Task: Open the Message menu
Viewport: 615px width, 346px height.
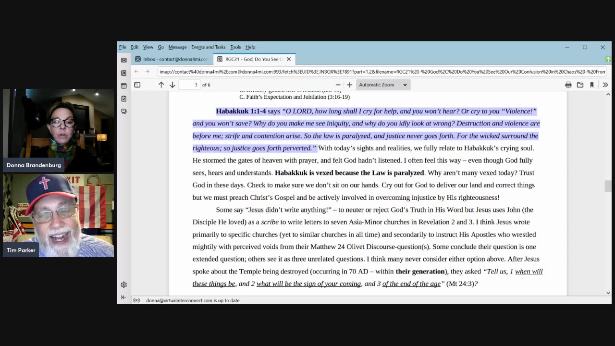Action: coord(177,47)
